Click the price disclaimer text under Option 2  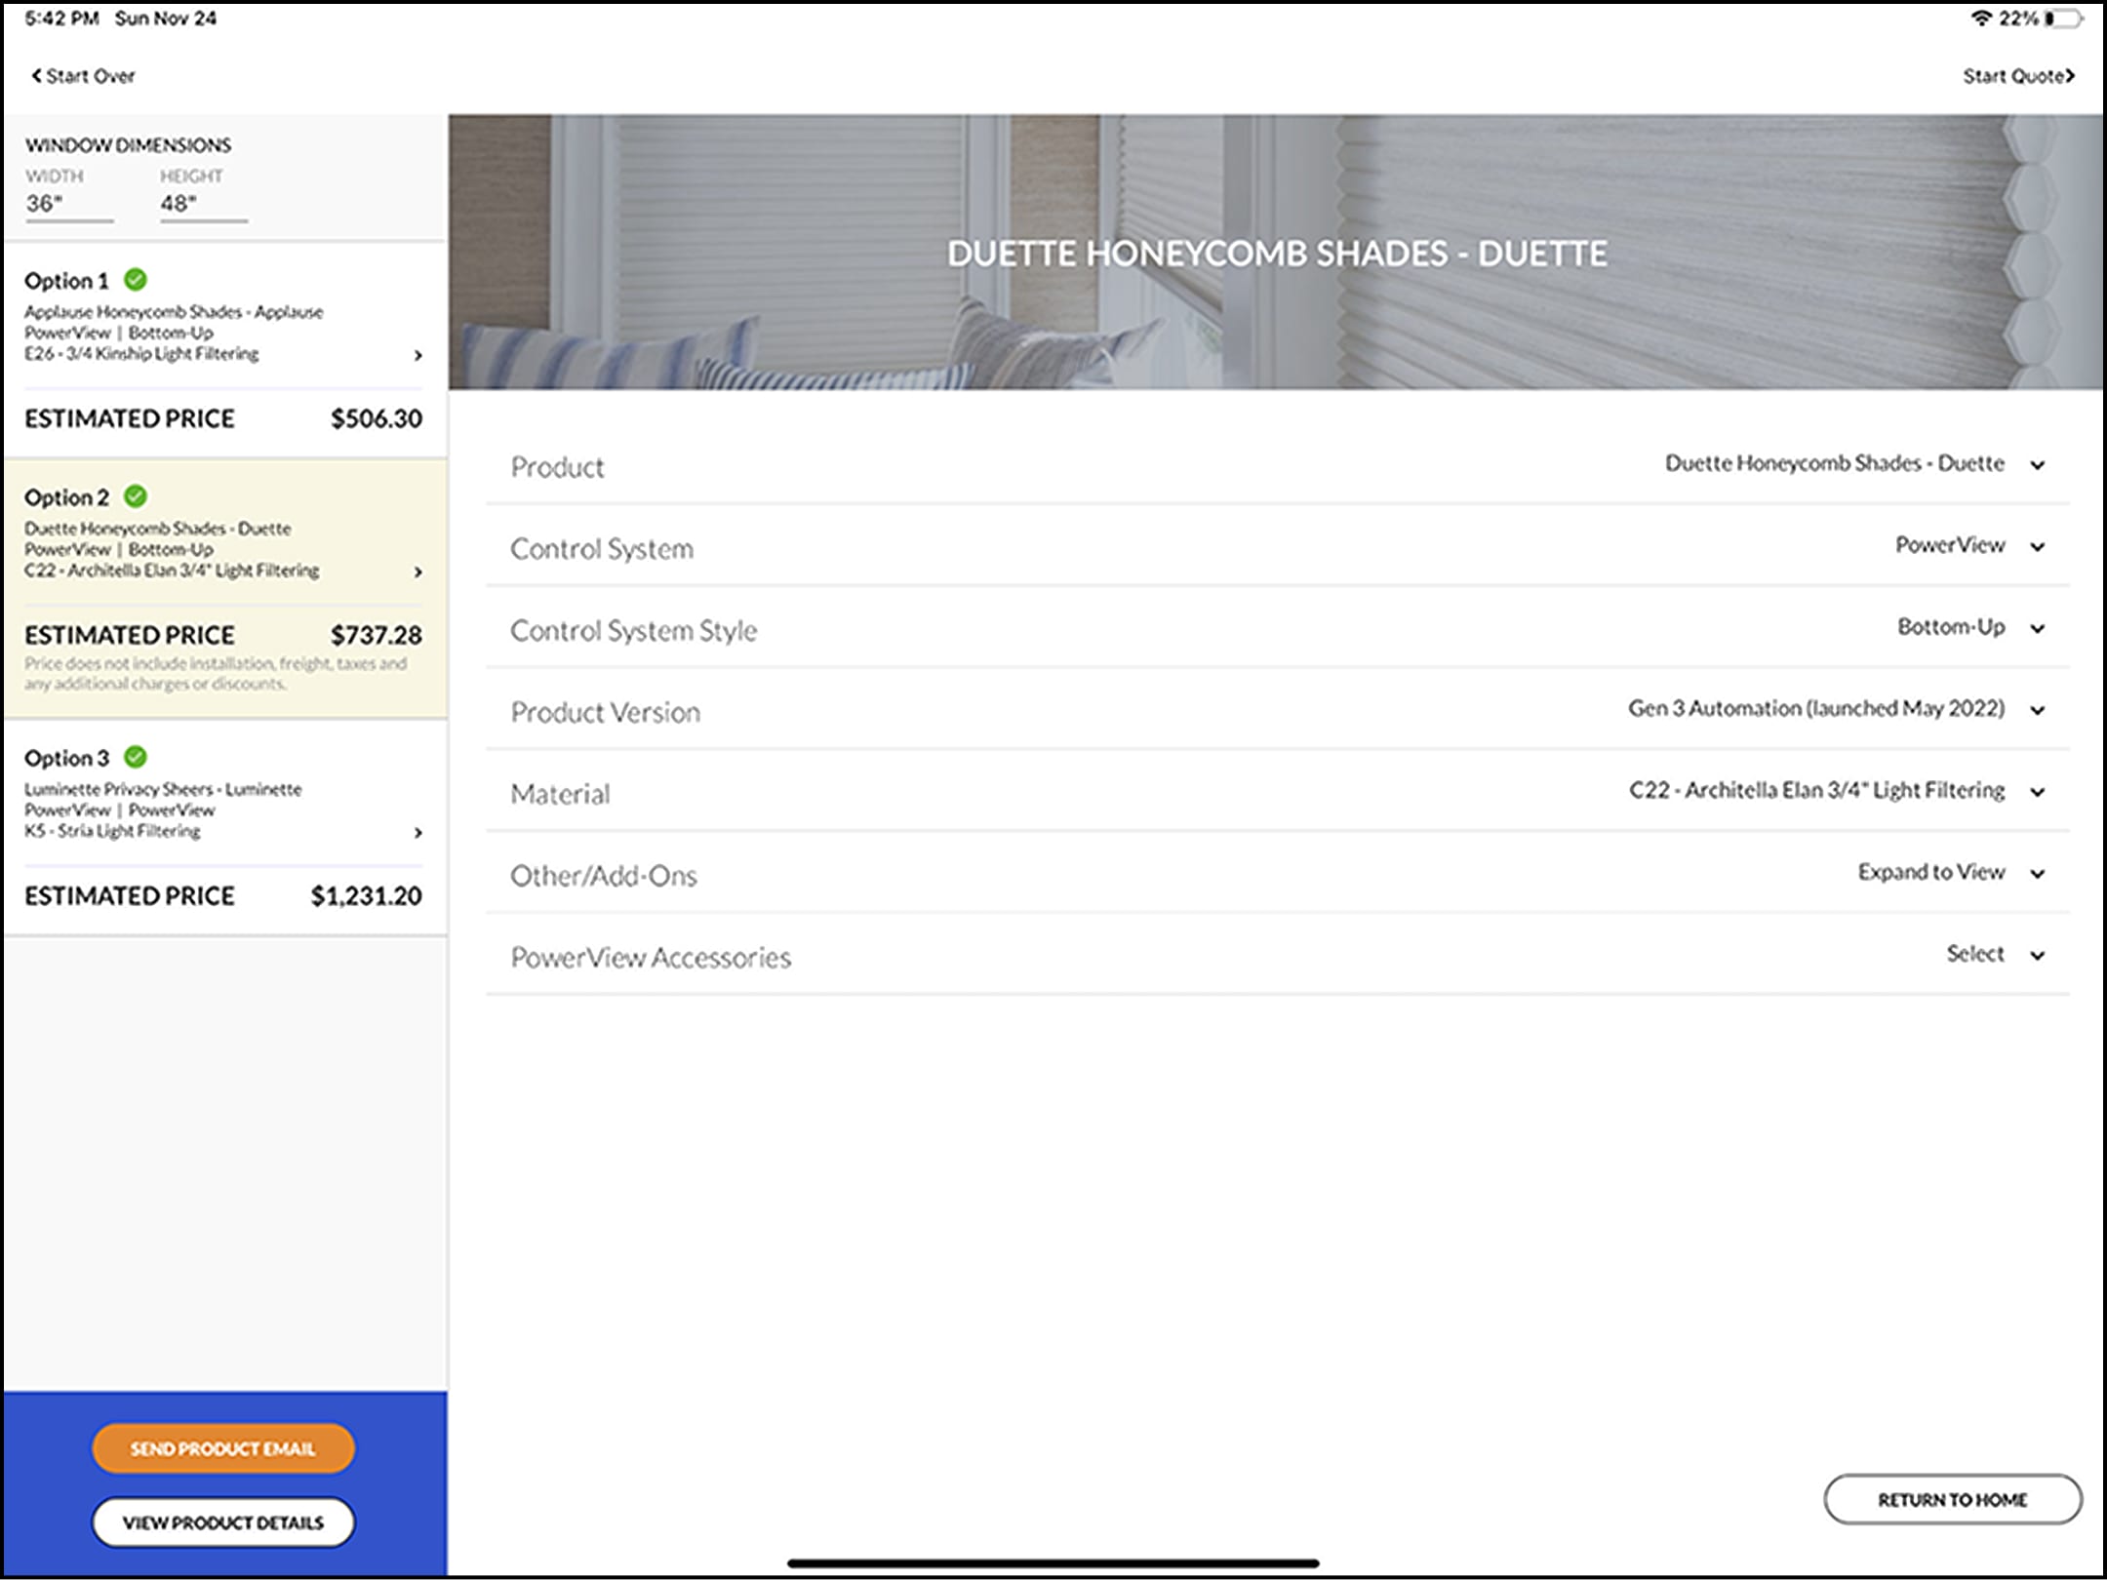[216, 673]
